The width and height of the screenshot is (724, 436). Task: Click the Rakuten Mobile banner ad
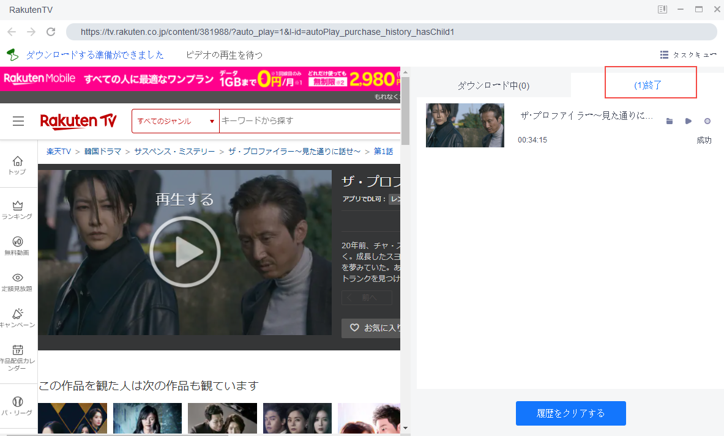pyautogui.click(x=200, y=79)
